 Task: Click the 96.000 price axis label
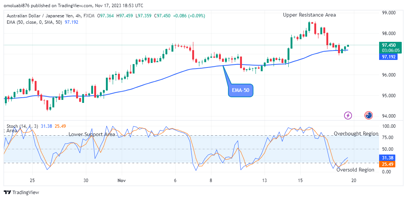(x=388, y=75)
